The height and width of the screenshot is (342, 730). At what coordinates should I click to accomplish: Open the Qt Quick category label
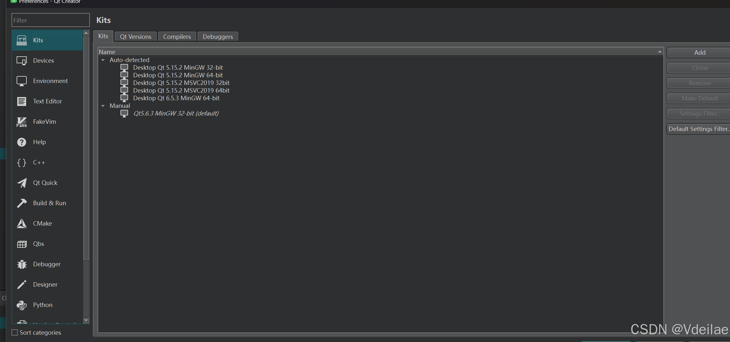click(45, 183)
